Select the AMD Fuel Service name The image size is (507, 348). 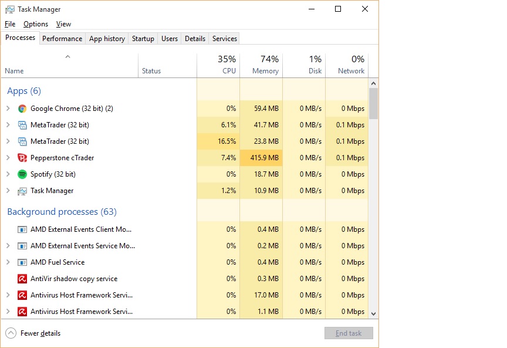58,262
